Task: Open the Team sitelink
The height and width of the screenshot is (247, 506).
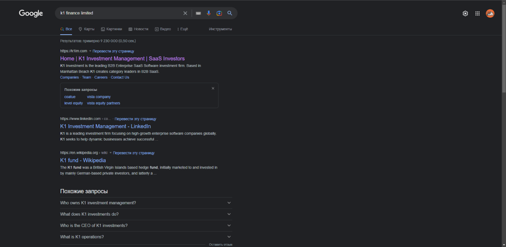Action: [x=86, y=78]
